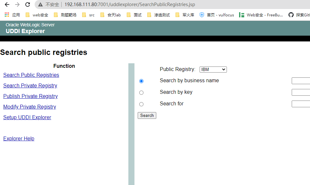Open the GitHub bookmark icon
The width and height of the screenshot is (310, 185).
click(x=291, y=15)
